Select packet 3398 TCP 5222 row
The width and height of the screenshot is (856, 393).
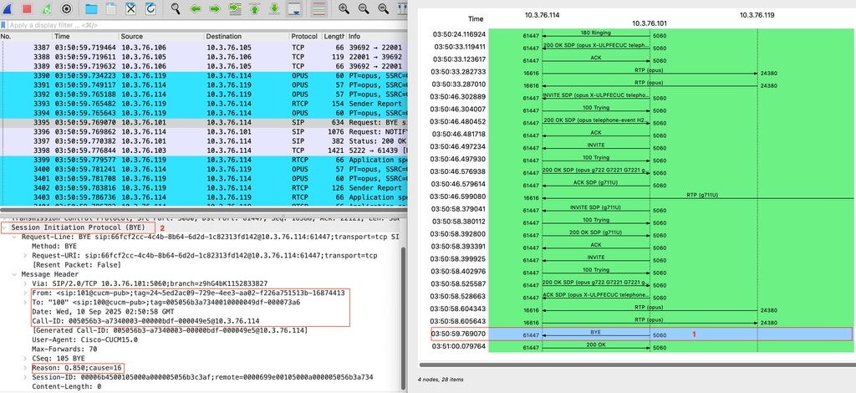point(204,151)
